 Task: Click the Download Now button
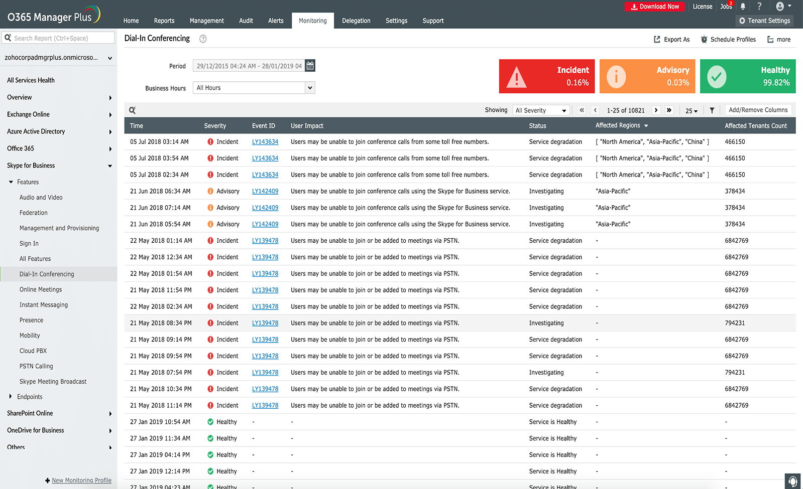[655, 7]
